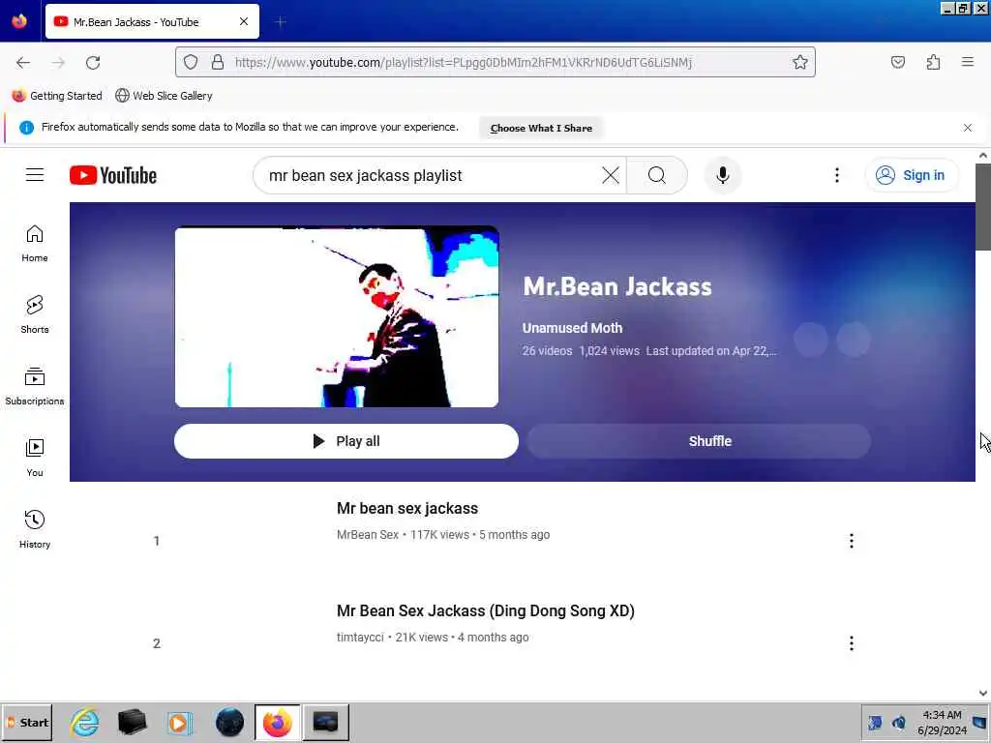
Task: Click the '26 videos' playlist count text
Action: (x=548, y=350)
